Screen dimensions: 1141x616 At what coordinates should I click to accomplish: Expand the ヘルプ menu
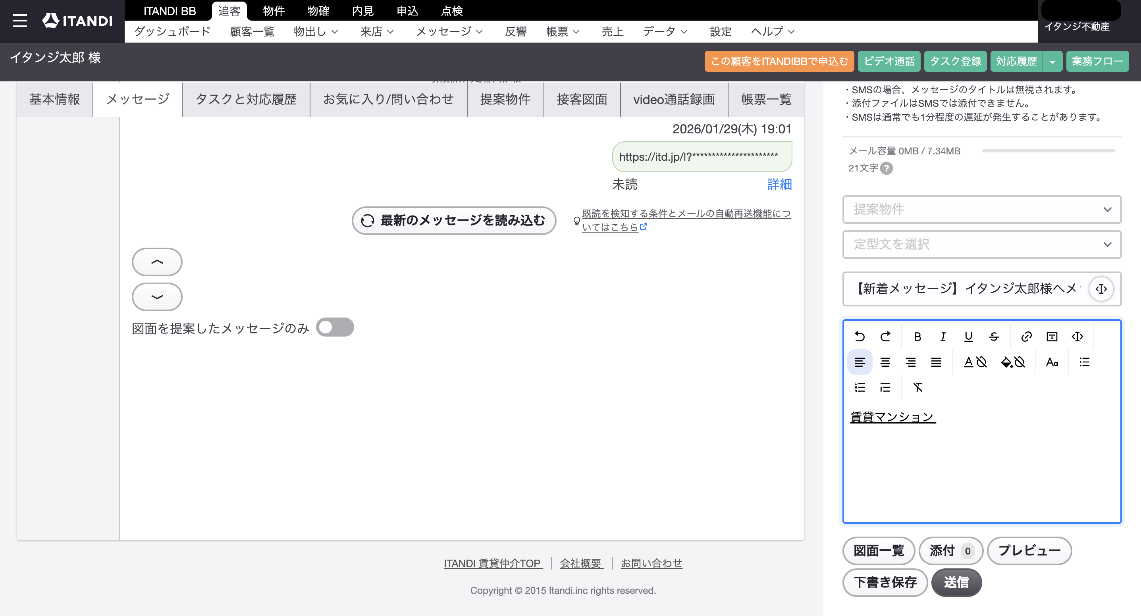click(x=773, y=31)
